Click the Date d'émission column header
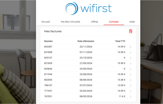 (86, 41)
